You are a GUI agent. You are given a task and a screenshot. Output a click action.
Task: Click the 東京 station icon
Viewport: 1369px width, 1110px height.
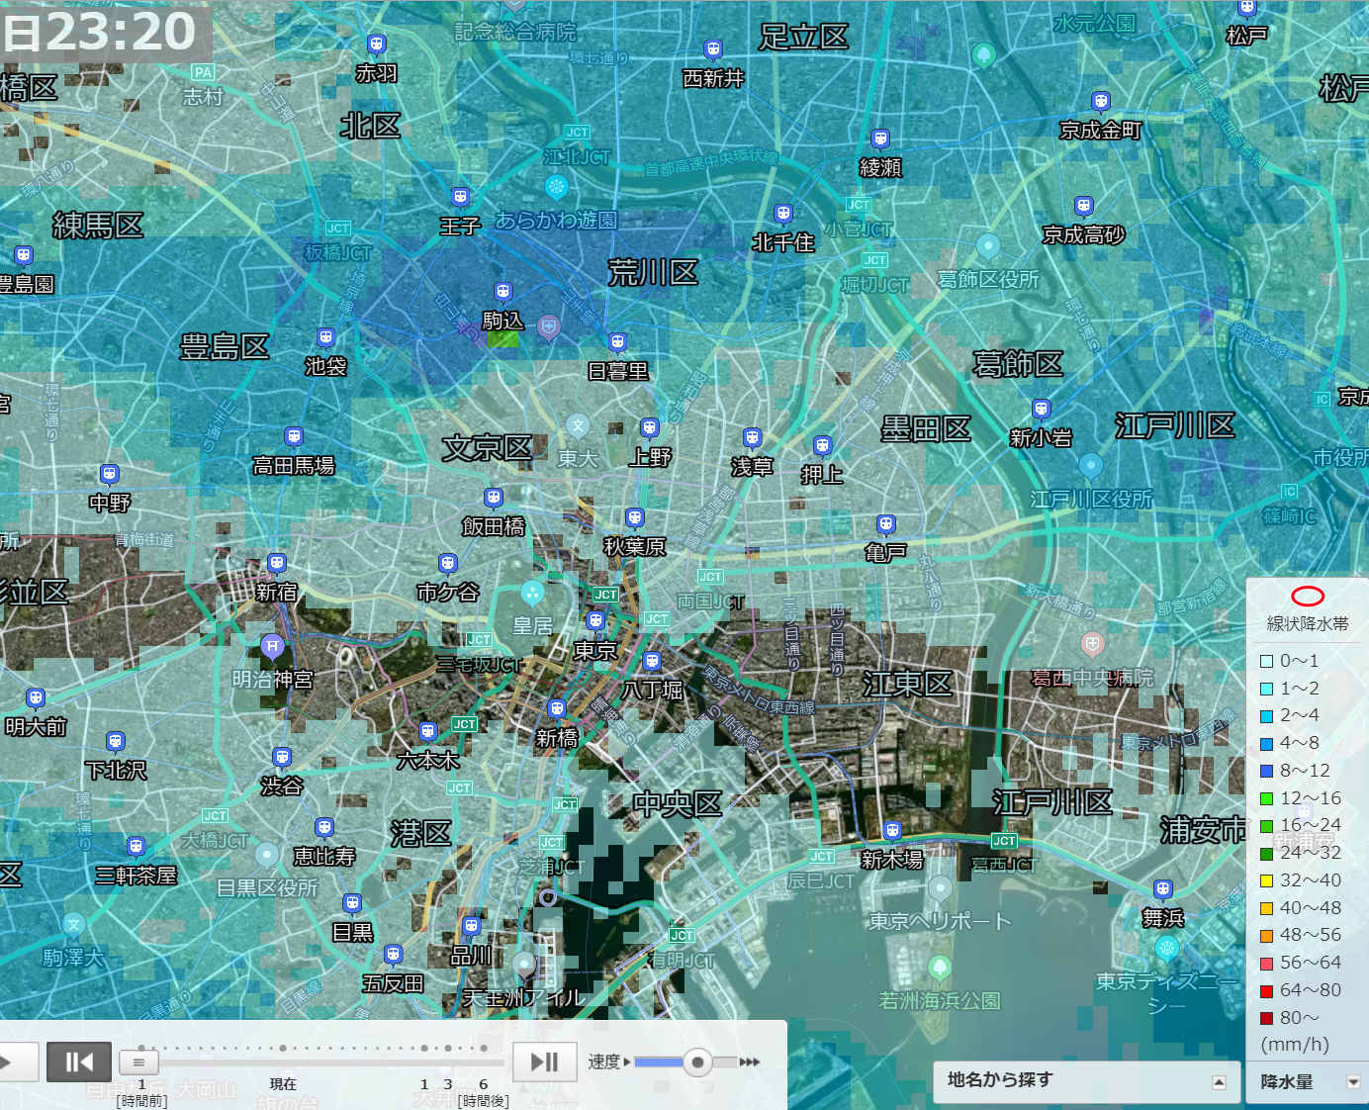tap(595, 620)
